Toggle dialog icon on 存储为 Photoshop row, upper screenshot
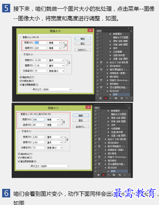Image resolution: width=159 pixels, height=205 pixels. click(x=101, y=80)
